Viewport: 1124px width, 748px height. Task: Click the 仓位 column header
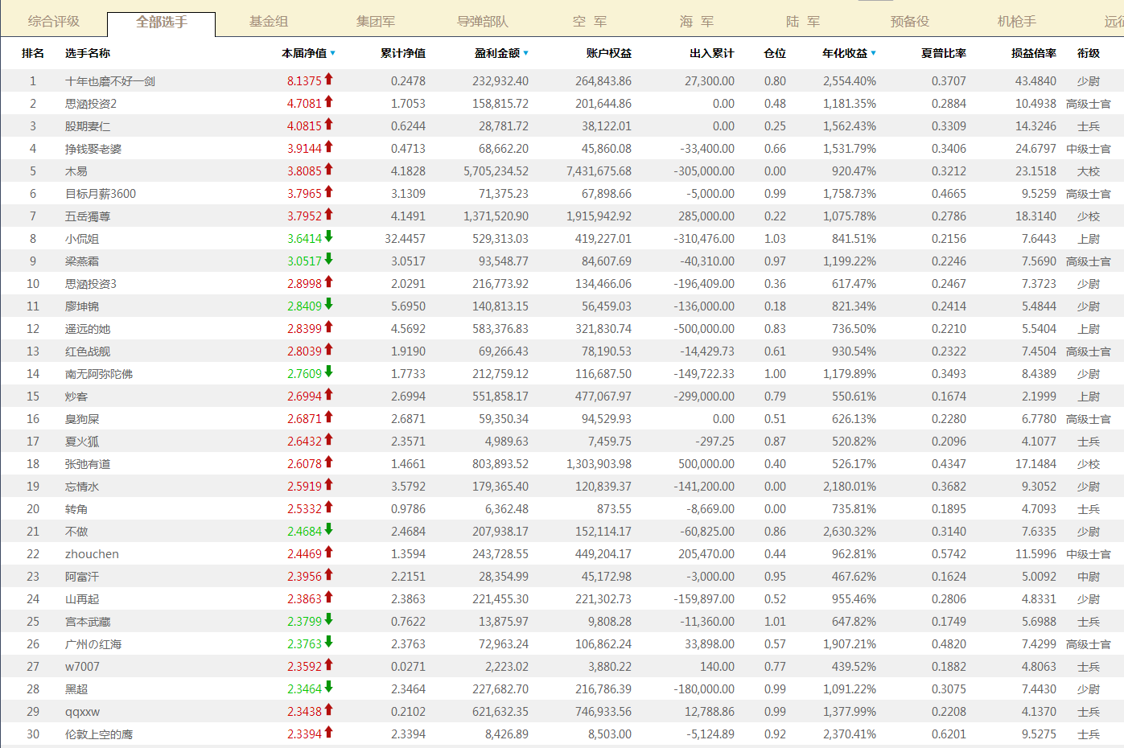pyautogui.click(x=775, y=53)
